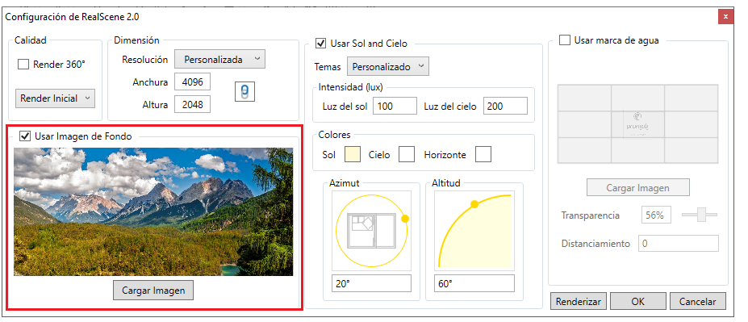Toggle the Usar Sol and Cielo checkbox
Screen dimensions: 748x322
pyautogui.click(x=320, y=44)
